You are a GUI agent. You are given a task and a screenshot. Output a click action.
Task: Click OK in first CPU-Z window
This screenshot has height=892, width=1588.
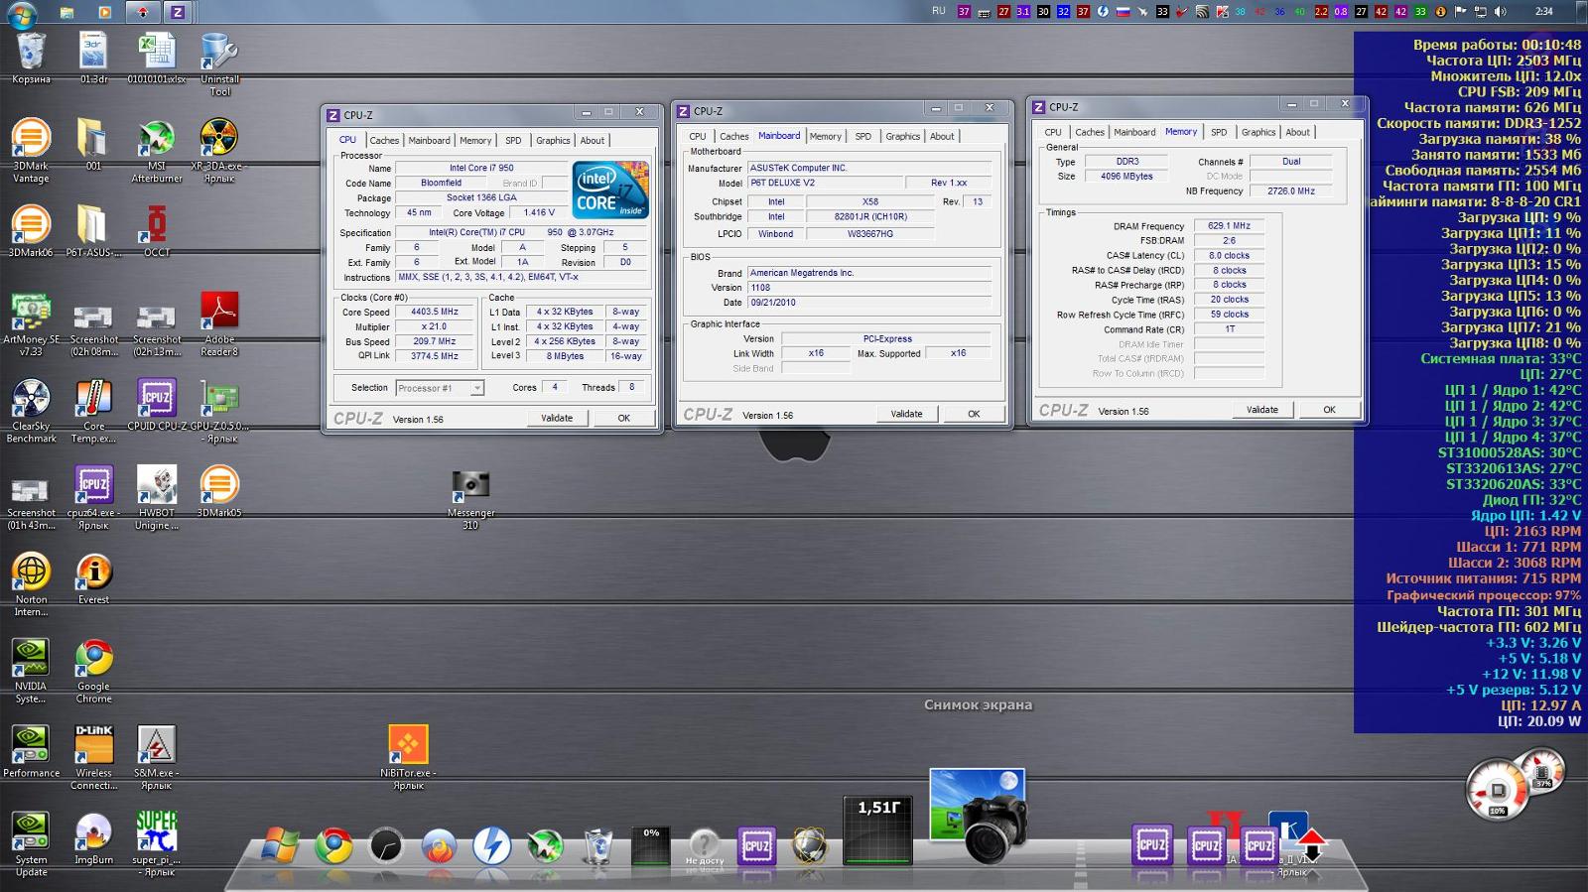(623, 418)
